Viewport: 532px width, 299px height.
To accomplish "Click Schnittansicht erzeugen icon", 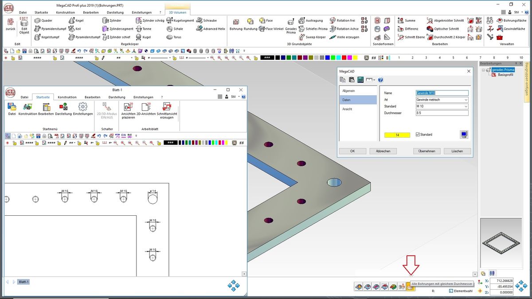I will [167, 109].
